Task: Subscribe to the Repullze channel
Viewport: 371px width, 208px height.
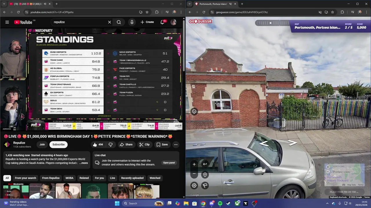Action: tap(59, 144)
